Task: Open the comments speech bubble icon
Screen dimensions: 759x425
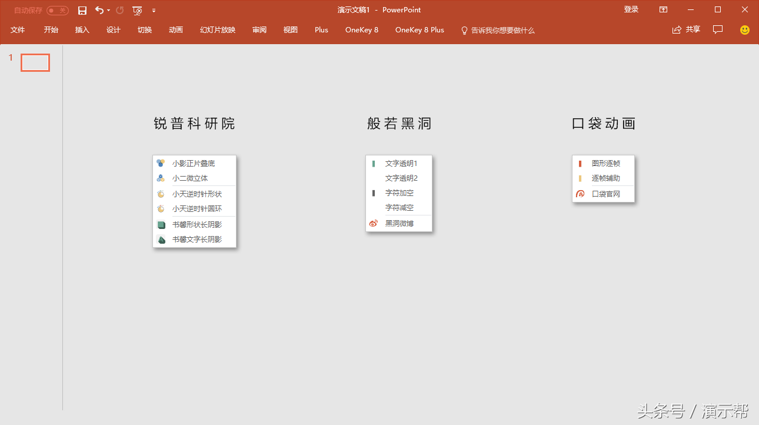Action: point(718,29)
